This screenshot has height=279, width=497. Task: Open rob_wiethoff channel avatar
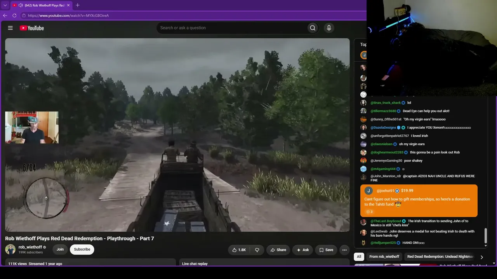point(10,249)
